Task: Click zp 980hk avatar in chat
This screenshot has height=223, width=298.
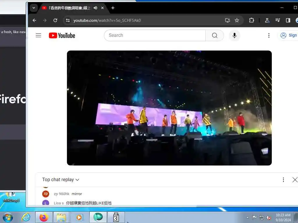Action: pyautogui.click(x=46, y=194)
